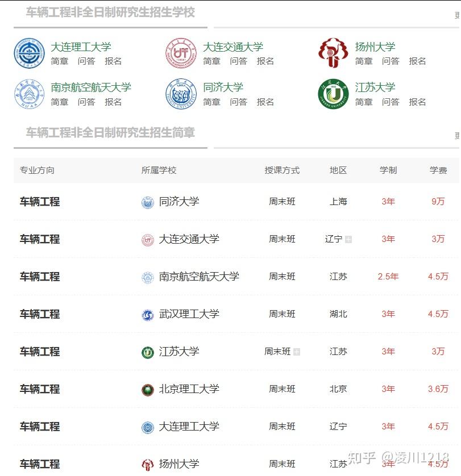Click 车辆工程 in the 北京理工大学 row
The width and height of the screenshot is (461, 476).
(x=40, y=389)
